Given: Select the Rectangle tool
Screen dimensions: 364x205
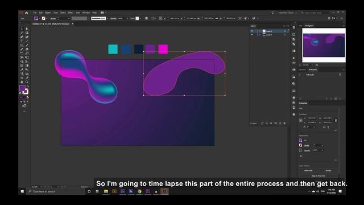Looking at the screenshot, I should pyautogui.click(x=22, y=46).
